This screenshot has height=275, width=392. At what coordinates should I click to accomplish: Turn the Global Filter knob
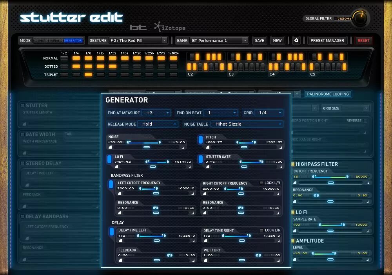pyautogui.click(x=360, y=18)
